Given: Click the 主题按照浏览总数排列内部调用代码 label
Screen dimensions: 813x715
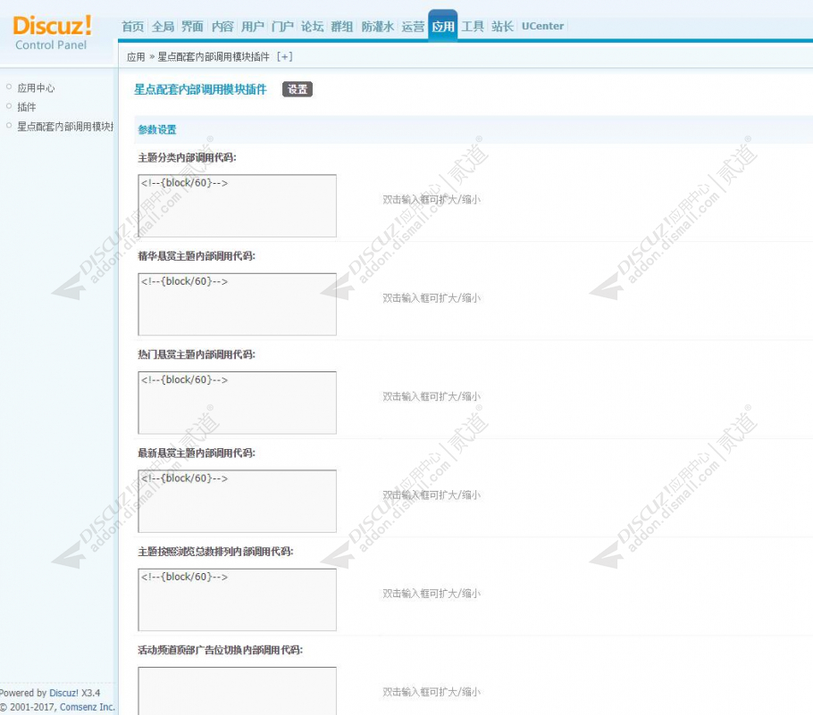Looking at the screenshot, I should tap(215, 552).
